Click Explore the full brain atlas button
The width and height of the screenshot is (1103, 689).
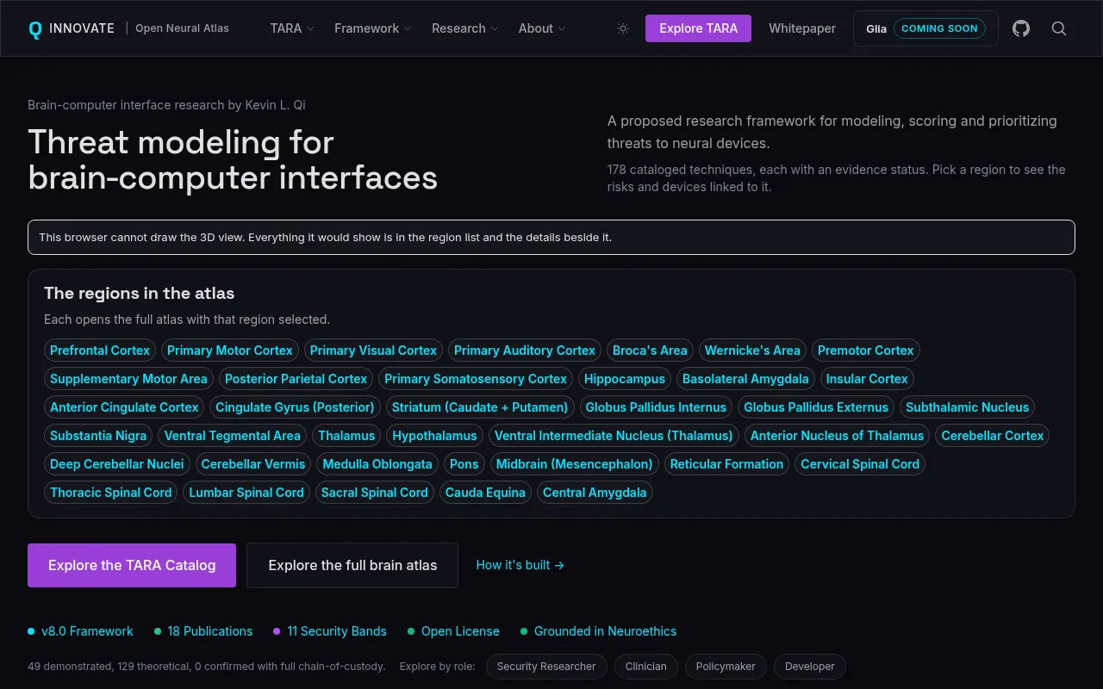pos(352,565)
